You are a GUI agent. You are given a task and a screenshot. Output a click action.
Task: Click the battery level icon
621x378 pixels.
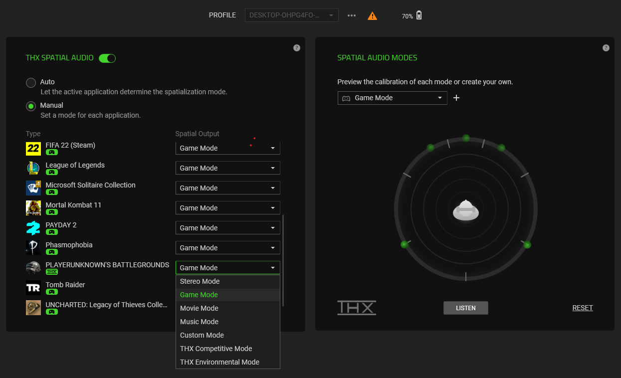[x=419, y=15]
